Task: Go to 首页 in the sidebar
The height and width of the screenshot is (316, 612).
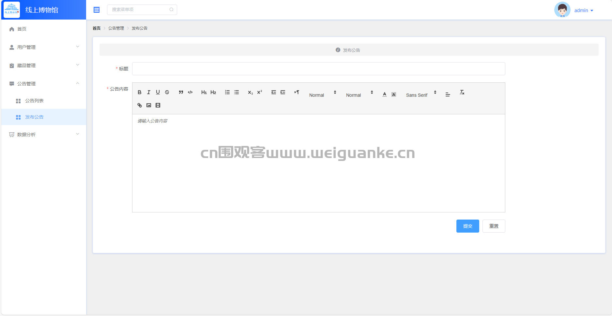Action: click(x=44, y=29)
